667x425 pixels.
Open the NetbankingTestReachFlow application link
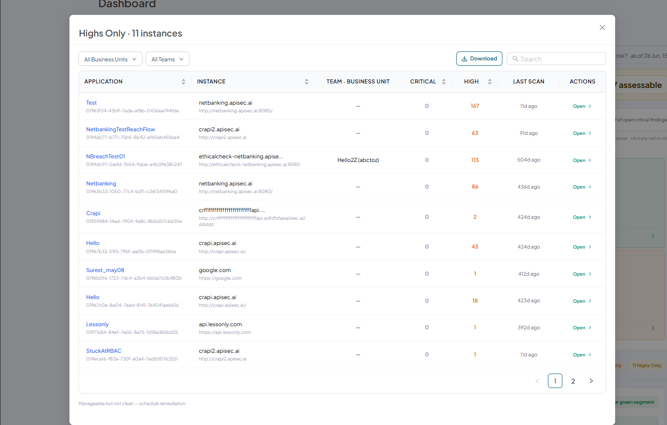point(120,129)
